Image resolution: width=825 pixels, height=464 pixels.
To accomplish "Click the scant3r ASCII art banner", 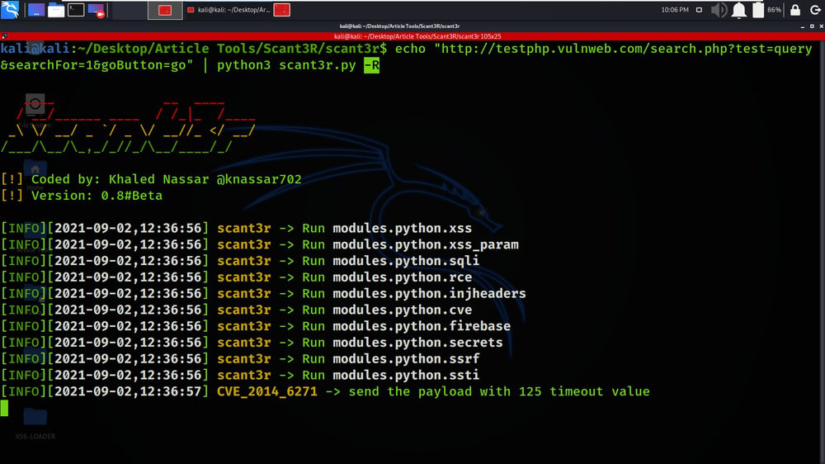I will 128,125.
